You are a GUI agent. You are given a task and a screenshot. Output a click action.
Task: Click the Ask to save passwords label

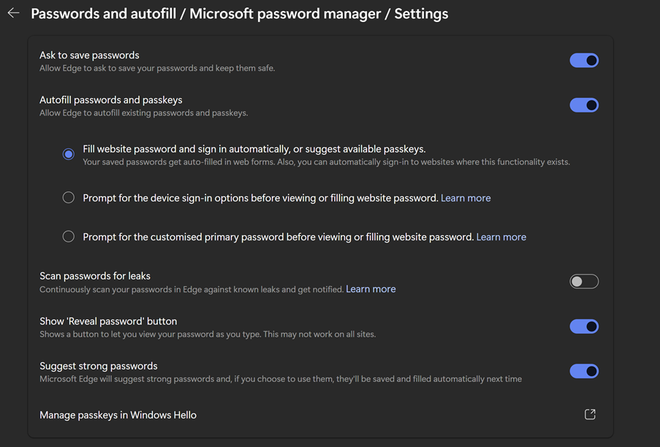89,55
